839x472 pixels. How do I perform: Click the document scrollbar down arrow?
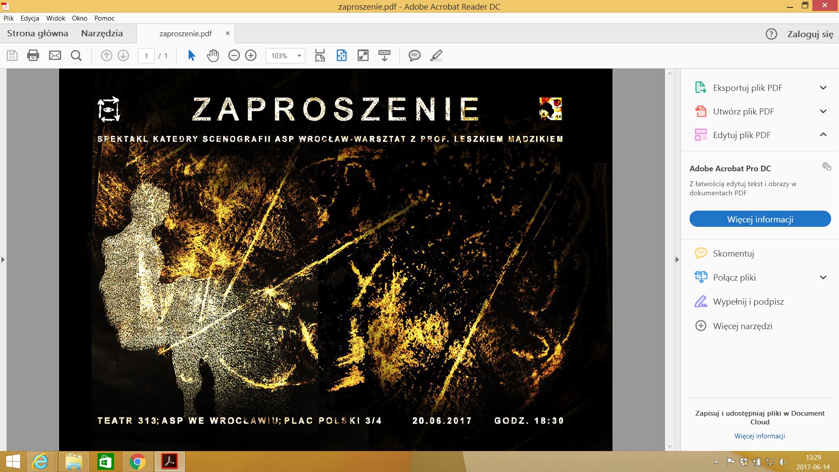tap(669, 446)
